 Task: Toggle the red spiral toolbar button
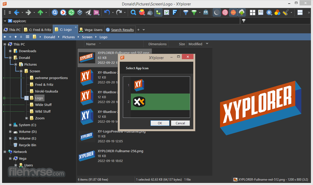click(x=225, y=12)
